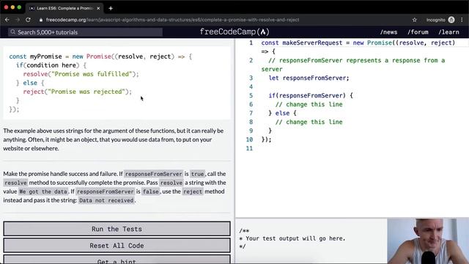Open the /learn link
Screen dimensions: 469x264
(x=448, y=32)
